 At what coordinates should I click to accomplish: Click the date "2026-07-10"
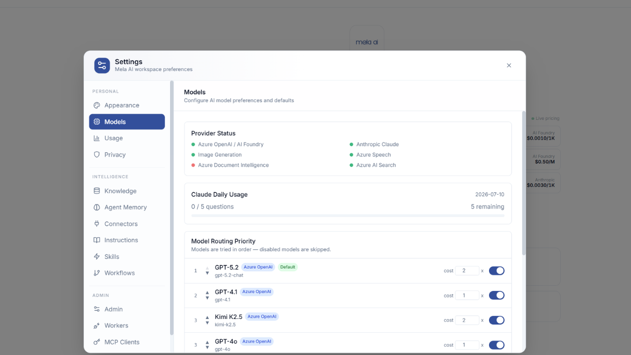[x=490, y=194]
